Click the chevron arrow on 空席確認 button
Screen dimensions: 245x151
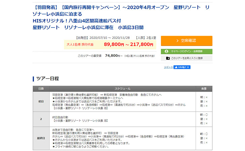[177, 41]
